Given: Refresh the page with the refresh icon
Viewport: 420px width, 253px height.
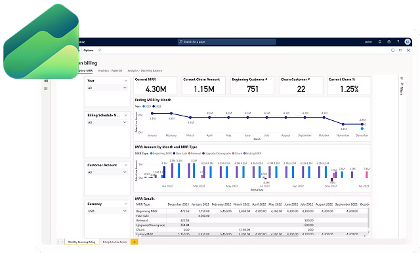Looking at the screenshot, I should pyautogui.click(x=392, y=50).
